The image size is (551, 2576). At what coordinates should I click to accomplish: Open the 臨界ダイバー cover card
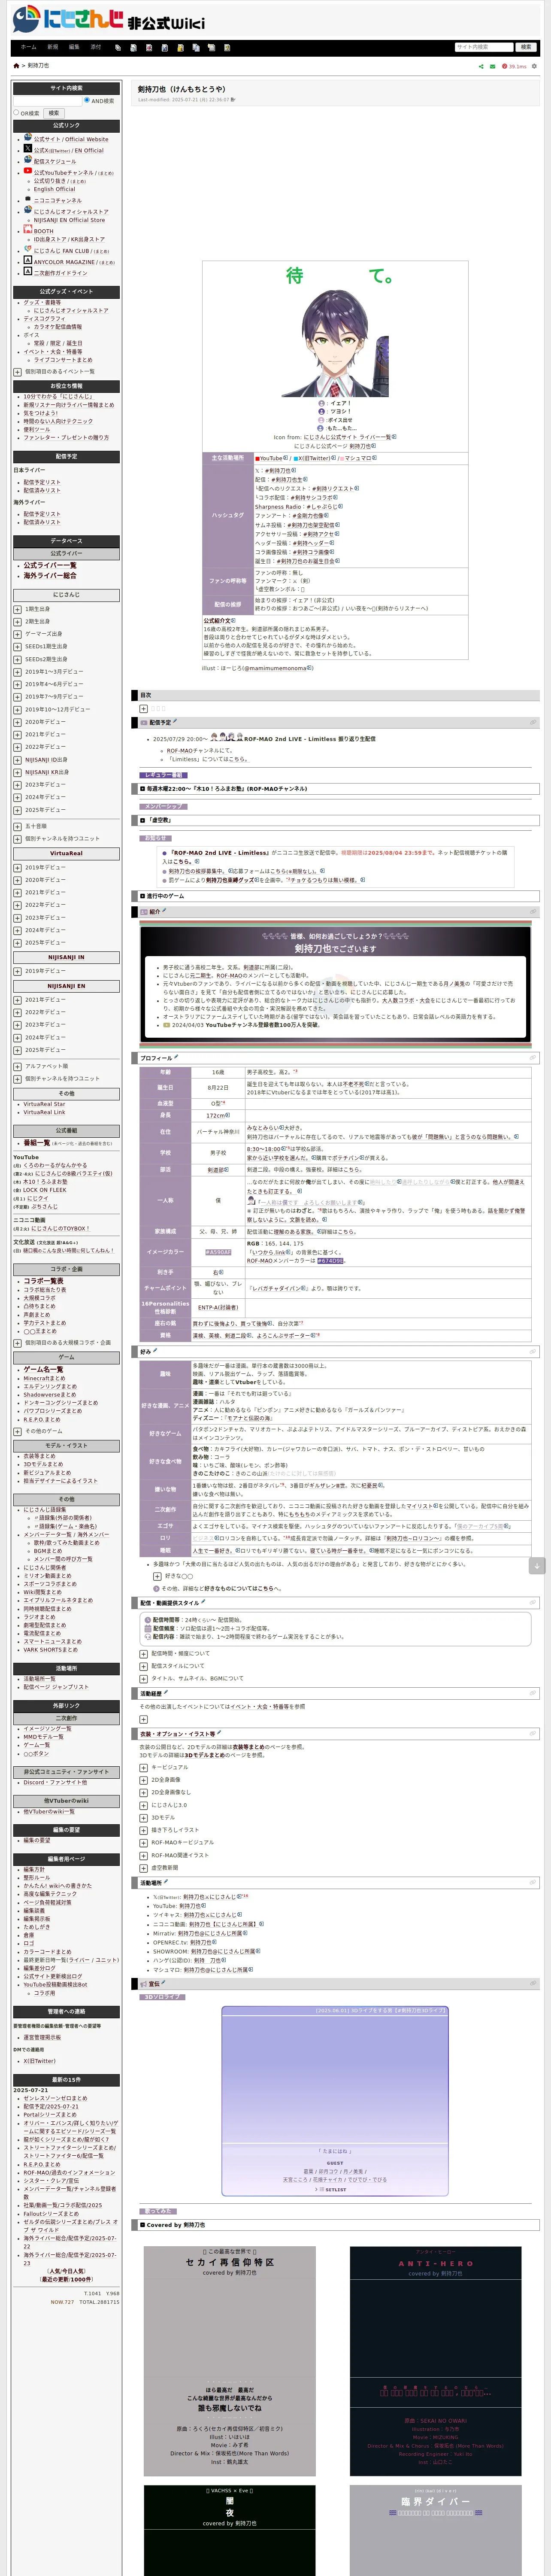pos(436,2530)
